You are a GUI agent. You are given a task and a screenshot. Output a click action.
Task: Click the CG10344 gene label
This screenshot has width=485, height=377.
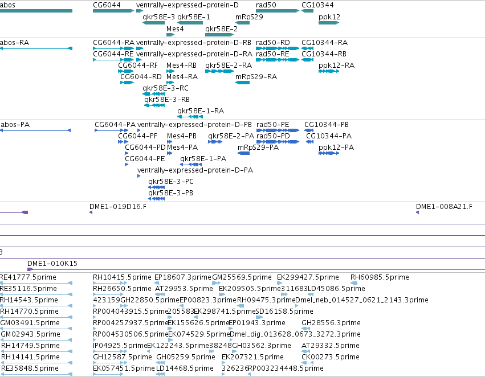pyautogui.click(x=317, y=5)
